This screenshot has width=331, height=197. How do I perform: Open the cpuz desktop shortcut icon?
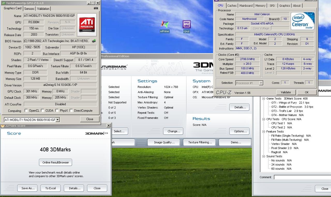click(186, 24)
